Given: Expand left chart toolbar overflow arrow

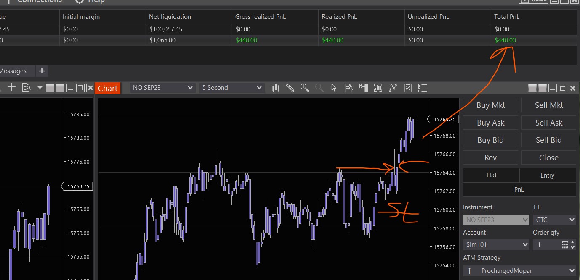Looking at the screenshot, I should tap(40, 88).
